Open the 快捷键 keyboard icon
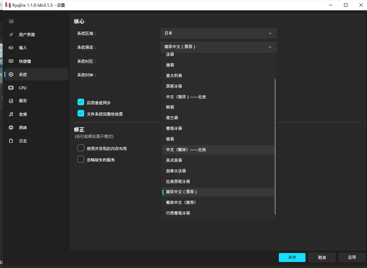Screen dimensions: 367x268 (11, 61)
